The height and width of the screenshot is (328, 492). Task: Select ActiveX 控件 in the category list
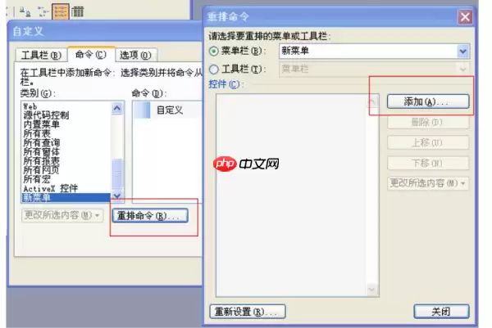[x=66, y=188]
